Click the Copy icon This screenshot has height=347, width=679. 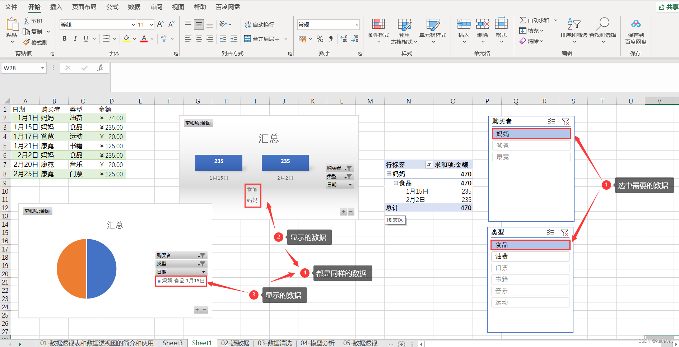(x=26, y=32)
